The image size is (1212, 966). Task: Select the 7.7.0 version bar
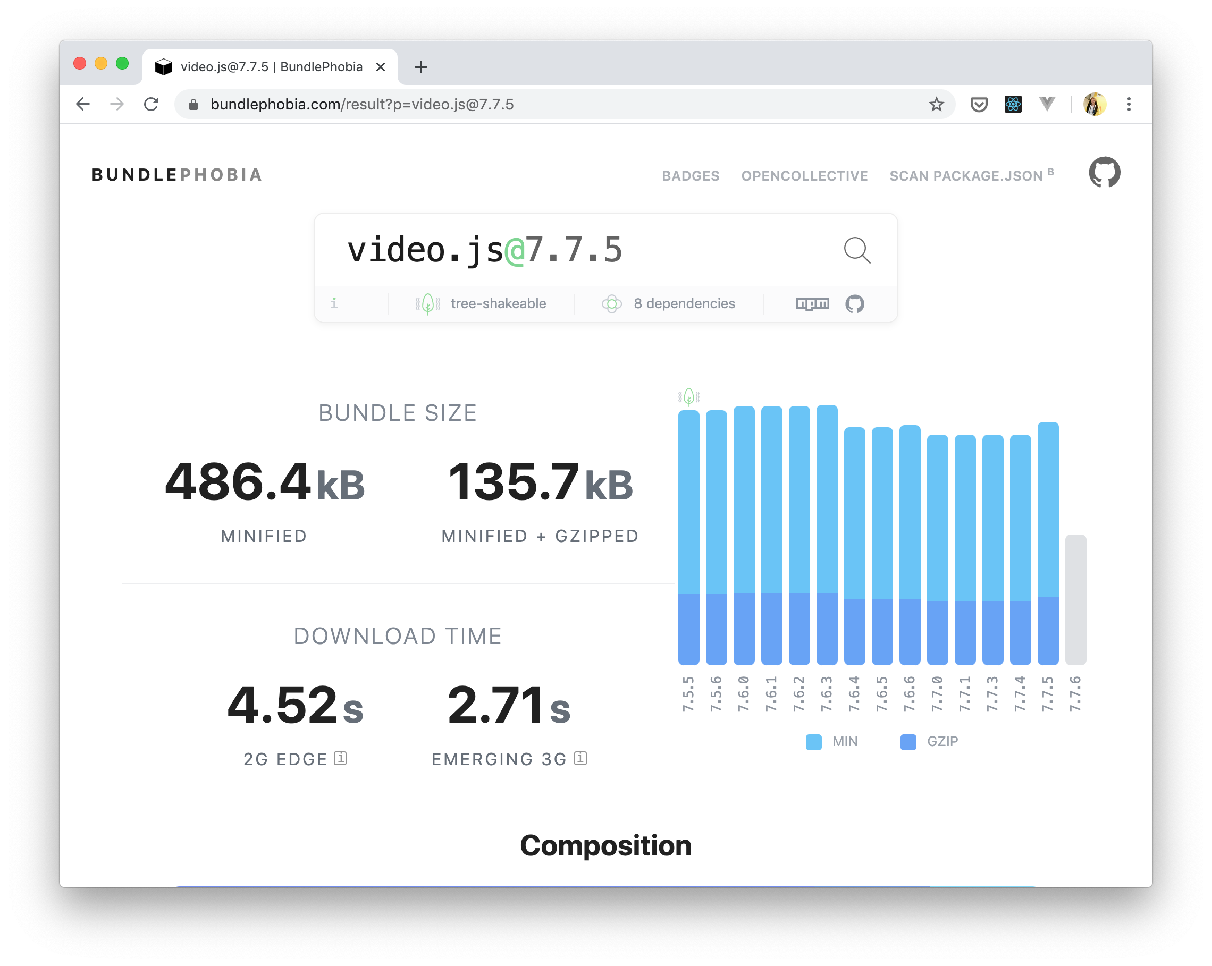coord(937,549)
